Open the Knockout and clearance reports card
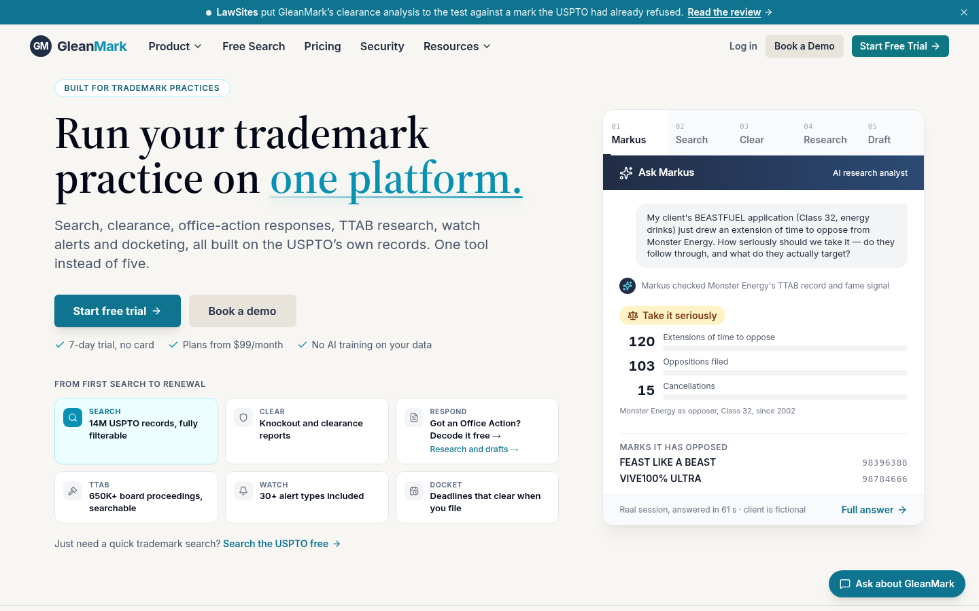The height and width of the screenshot is (611, 979). pos(307,431)
